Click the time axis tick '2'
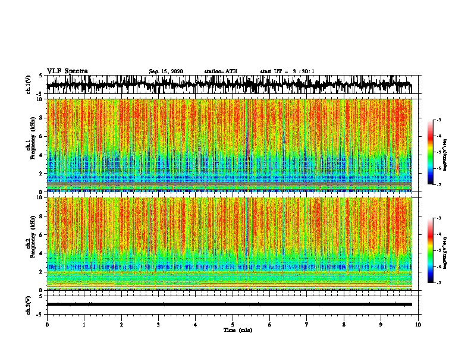 tap(121, 325)
